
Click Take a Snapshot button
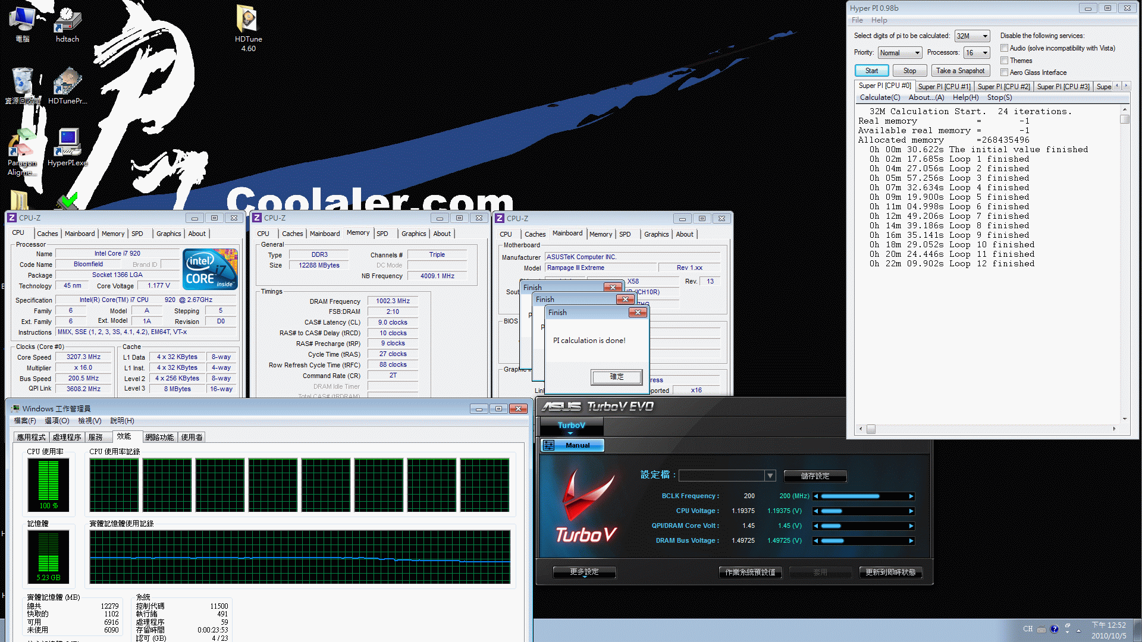tap(960, 71)
